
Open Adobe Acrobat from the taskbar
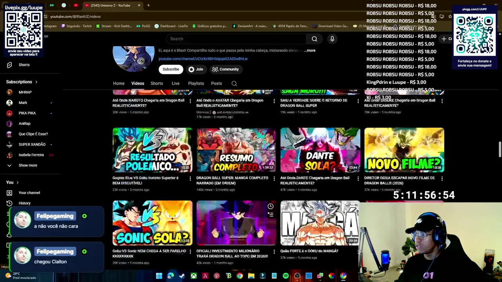(205, 276)
